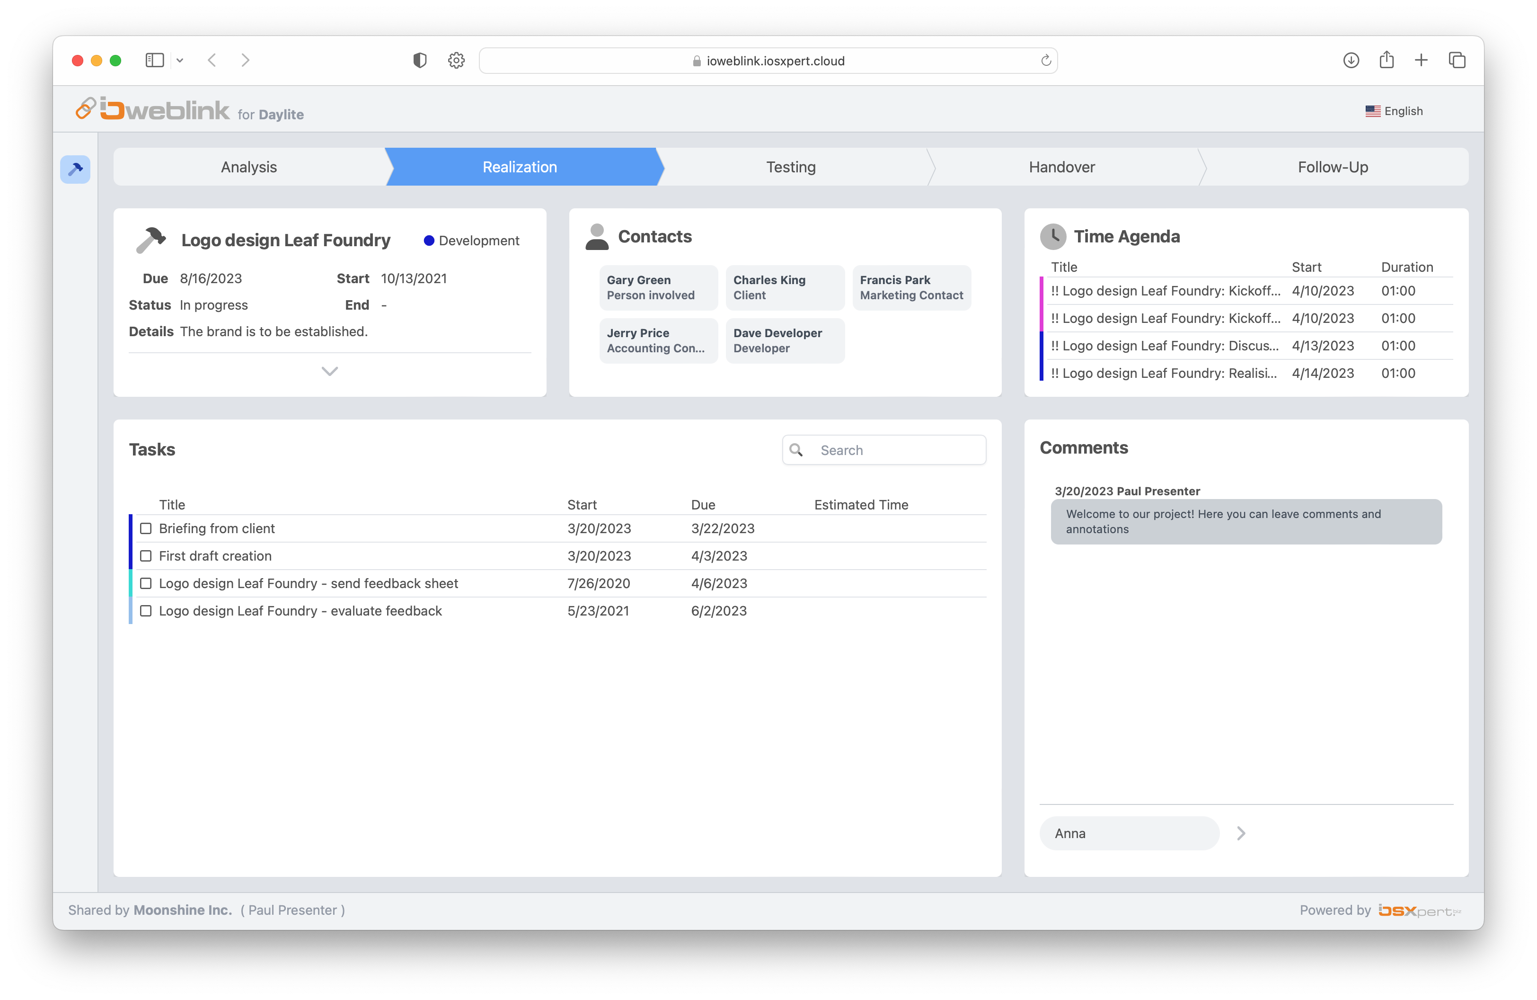Click the Time Agenda clock icon
The image size is (1537, 1000).
1052,236
